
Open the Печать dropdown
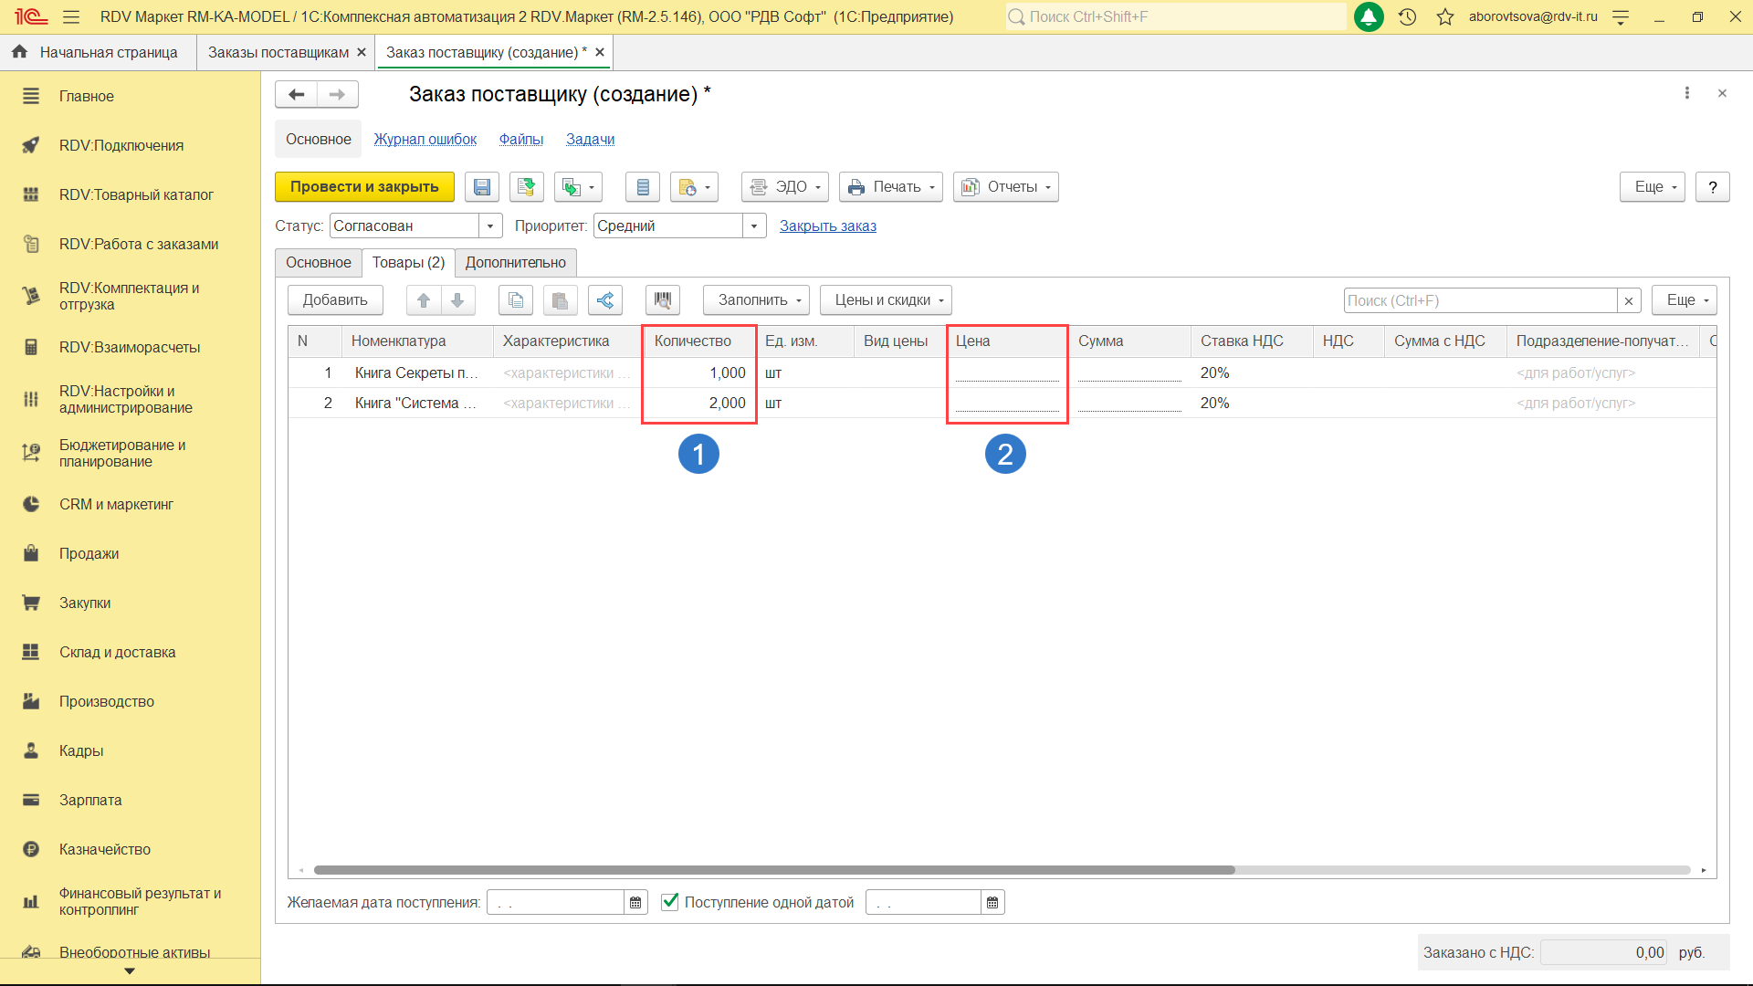pyautogui.click(x=890, y=187)
